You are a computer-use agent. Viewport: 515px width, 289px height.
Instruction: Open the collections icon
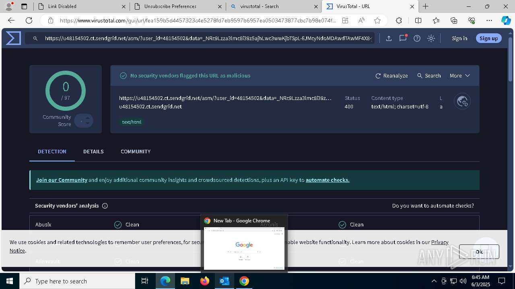454,20
